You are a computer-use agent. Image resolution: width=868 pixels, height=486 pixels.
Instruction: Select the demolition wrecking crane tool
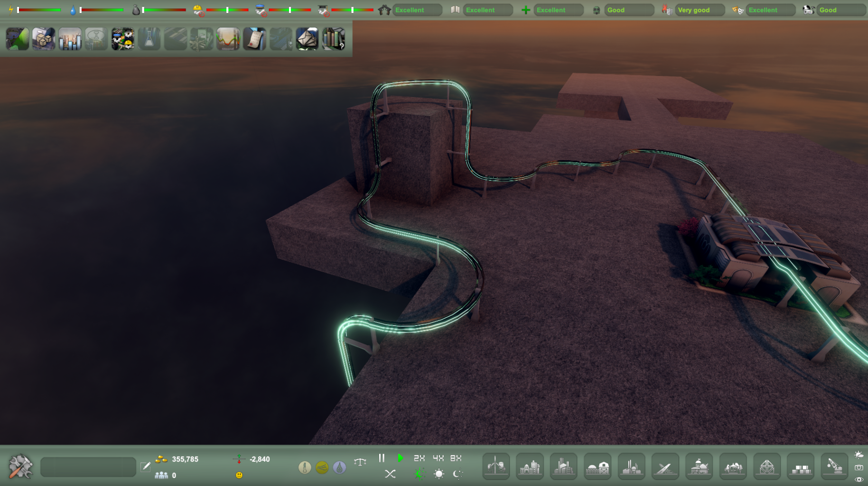coord(834,467)
